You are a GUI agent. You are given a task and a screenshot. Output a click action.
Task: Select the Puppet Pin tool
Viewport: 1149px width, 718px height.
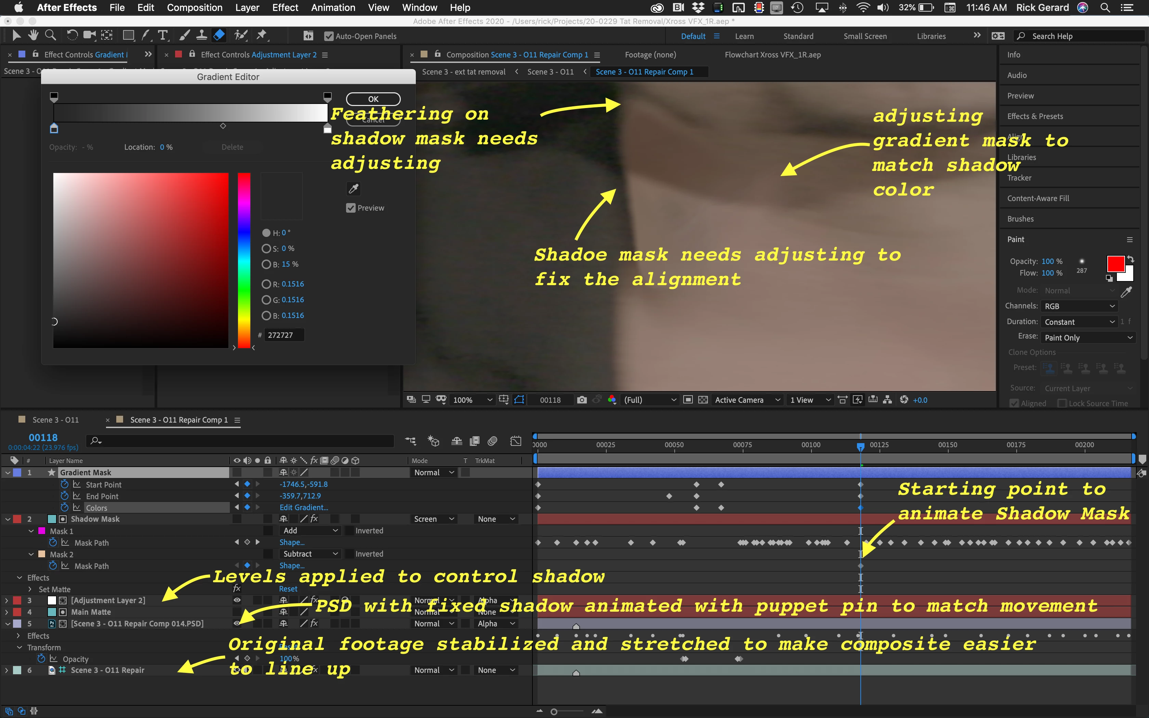click(x=261, y=35)
